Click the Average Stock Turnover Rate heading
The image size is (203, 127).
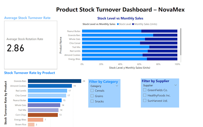(27, 18)
